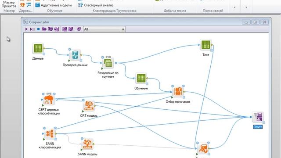Open settings gear of CRT модель node
Viewport: 281px width, 158px height.
tap(83, 100)
